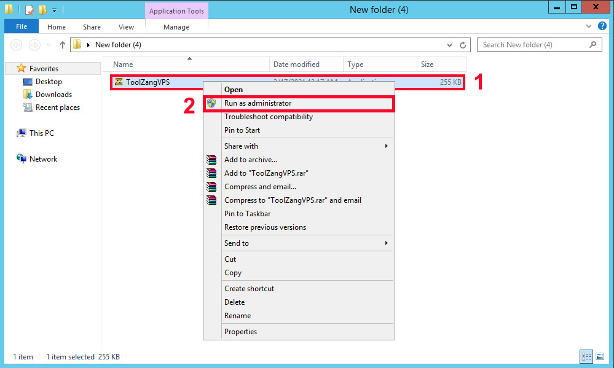Open the Customize Quick Access Toolbar dropdown
This screenshot has height=368, width=614.
pyautogui.click(x=54, y=10)
